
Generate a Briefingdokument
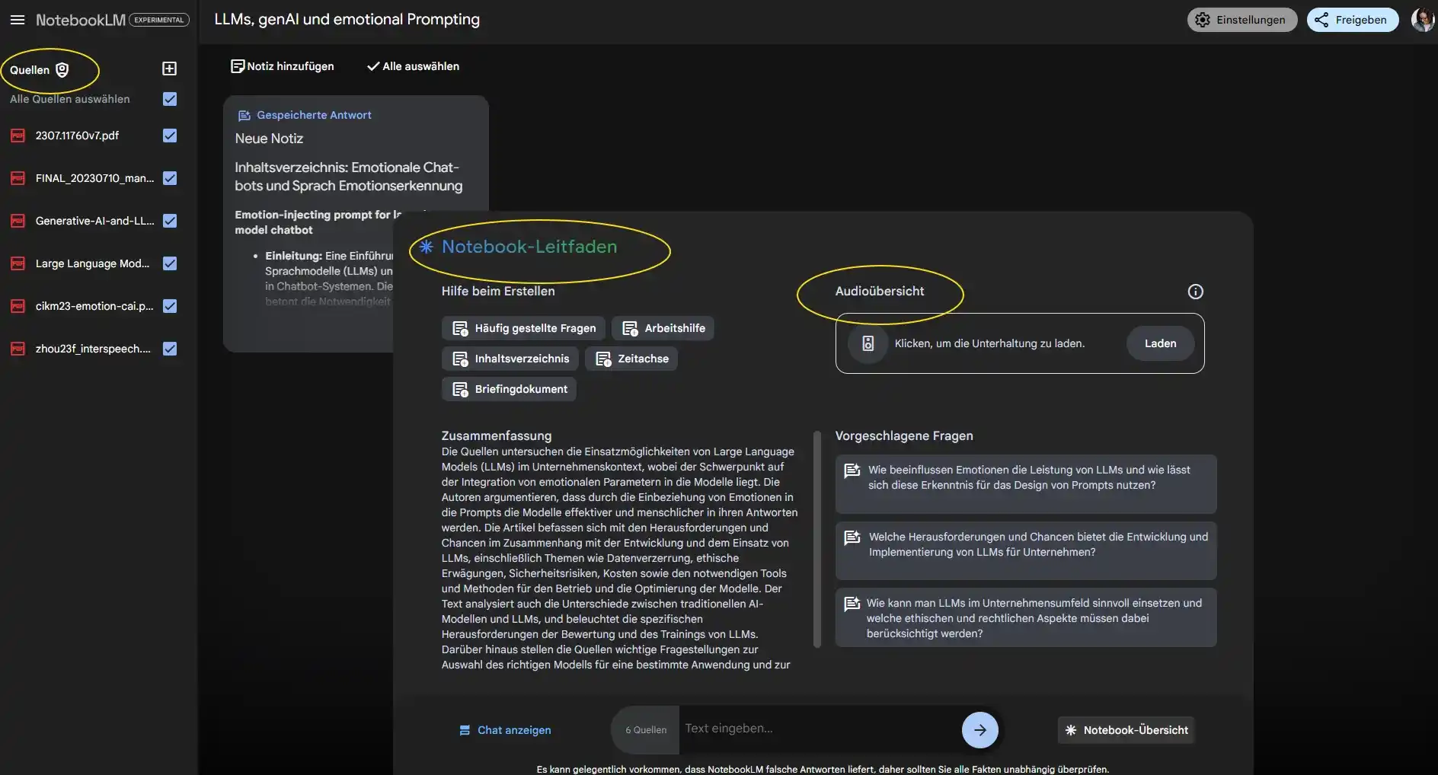(509, 389)
